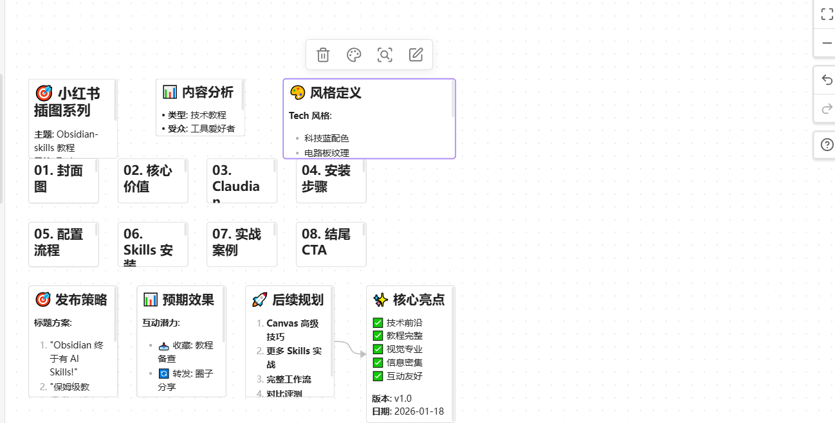Select the 05. 配置流程 card

pyautogui.click(x=64, y=244)
